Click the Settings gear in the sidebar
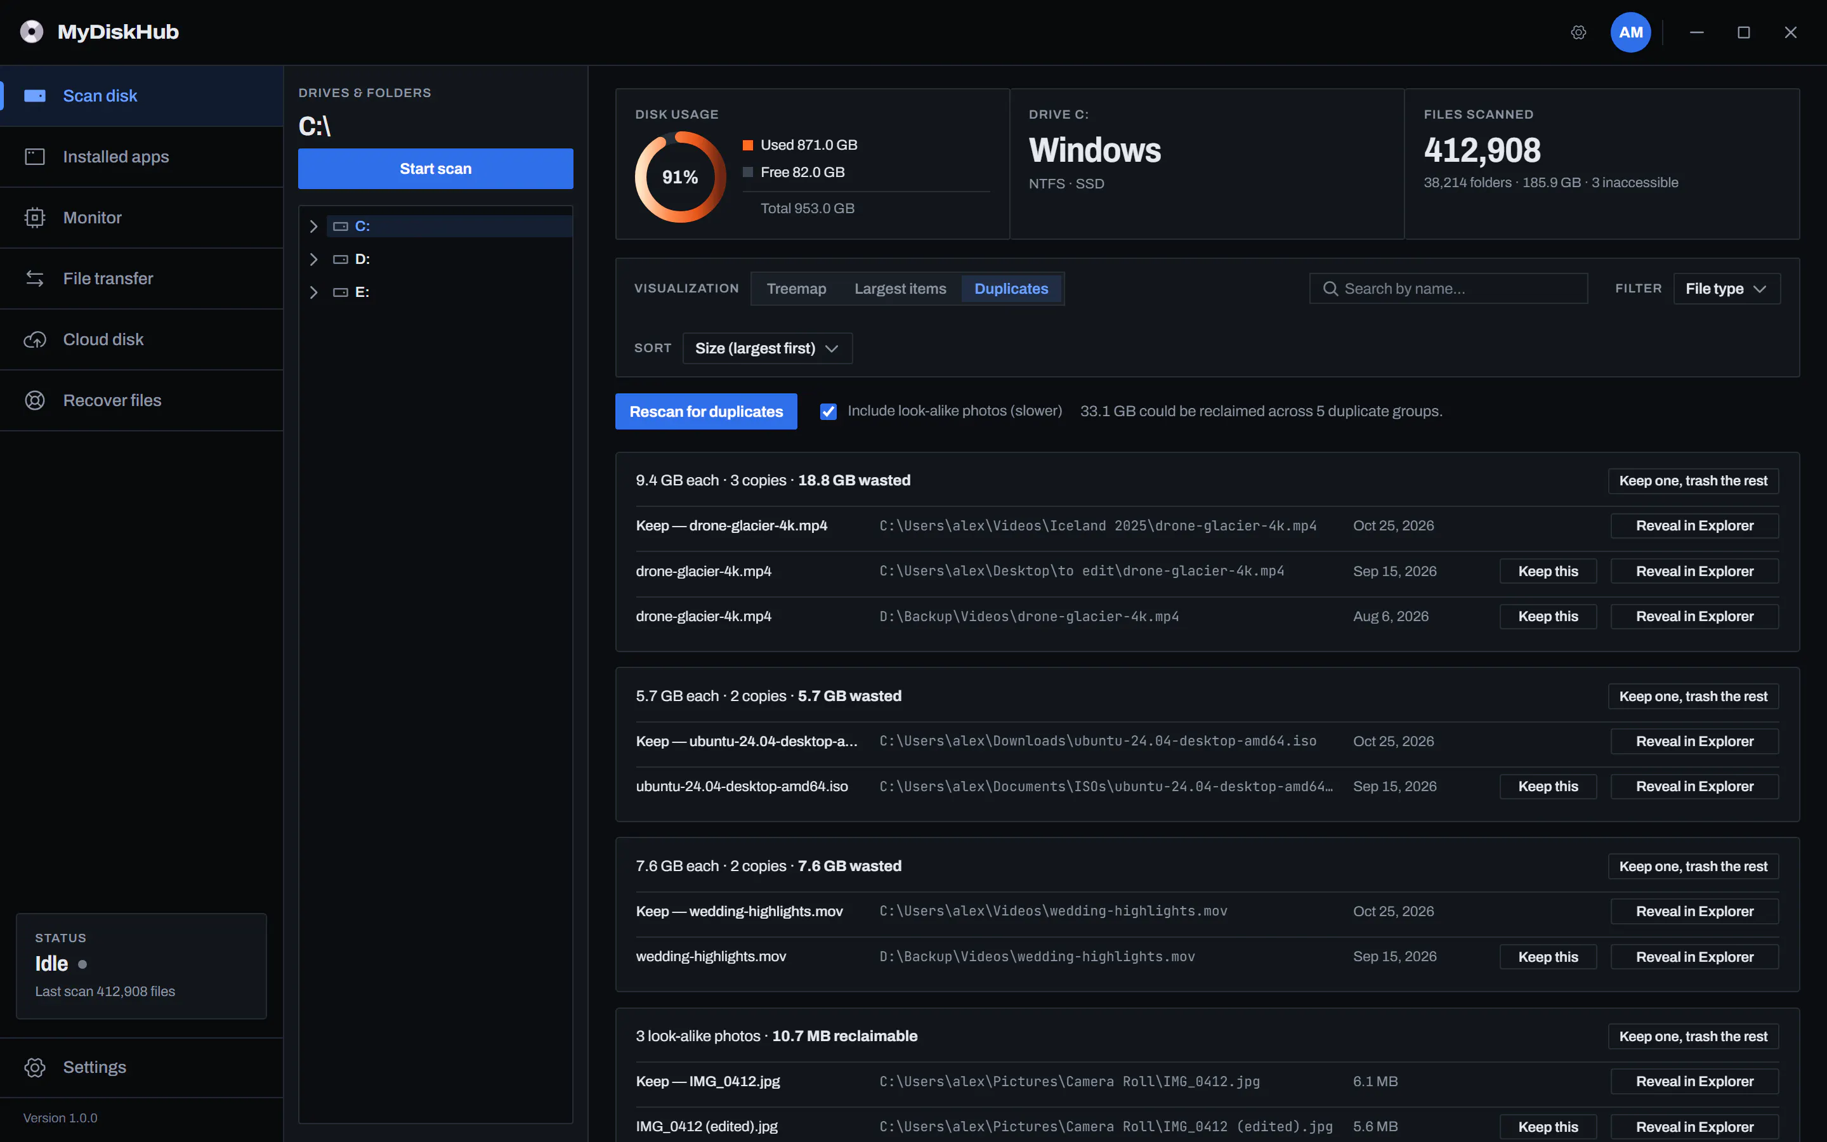 pos(35,1067)
